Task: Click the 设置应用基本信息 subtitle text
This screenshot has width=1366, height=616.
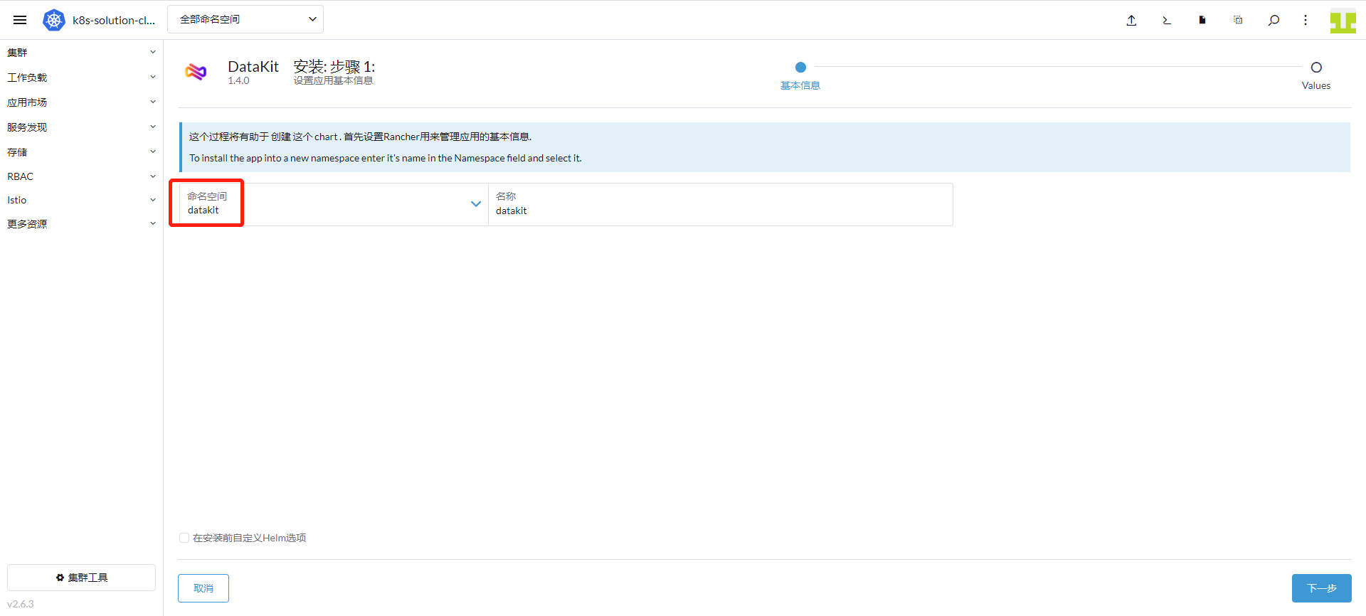Action: pos(334,81)
